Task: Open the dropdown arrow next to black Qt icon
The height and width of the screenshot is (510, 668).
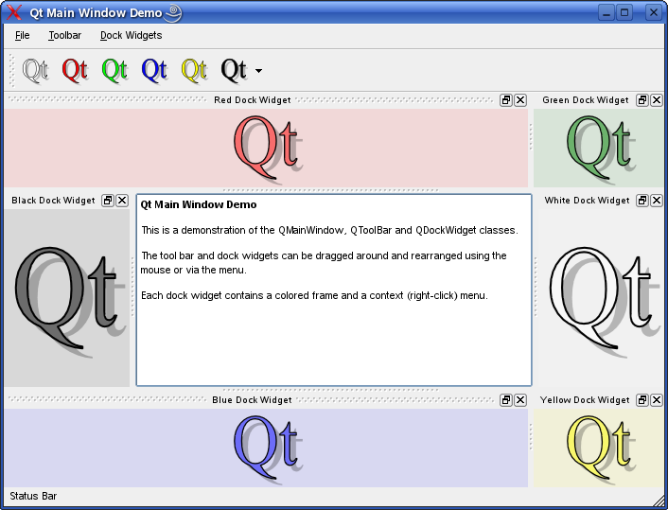Action: pyautogui.click(x=258, y=71)
